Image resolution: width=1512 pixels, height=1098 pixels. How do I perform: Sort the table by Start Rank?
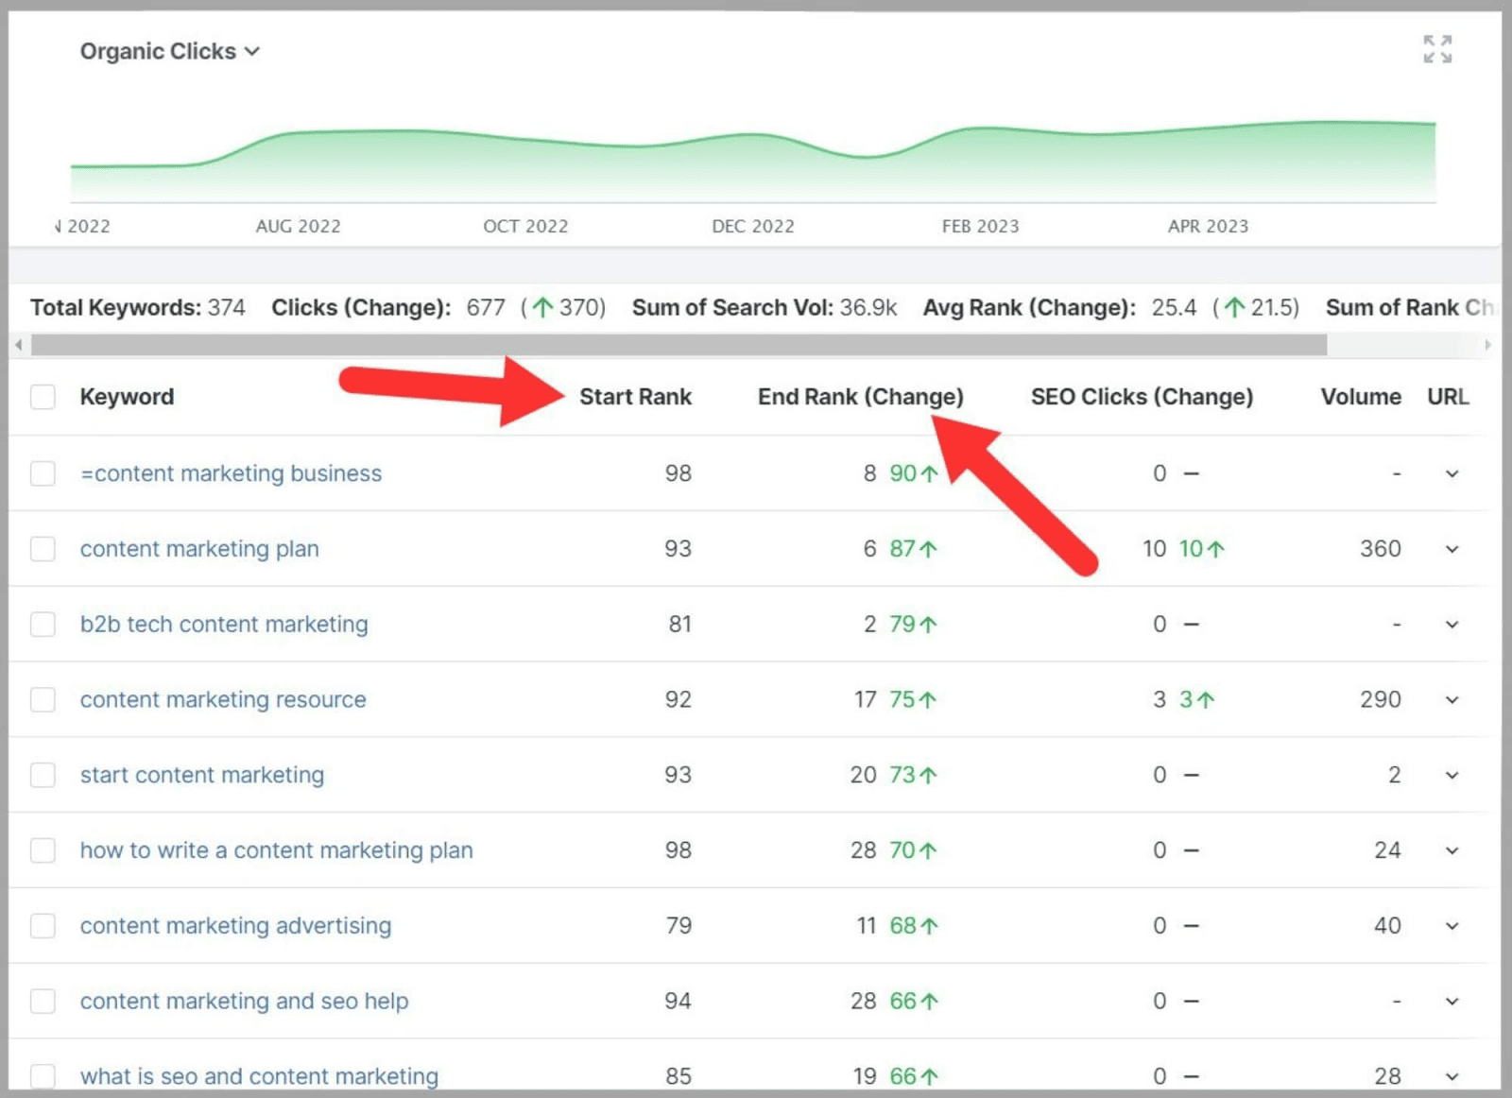[636, 397]
